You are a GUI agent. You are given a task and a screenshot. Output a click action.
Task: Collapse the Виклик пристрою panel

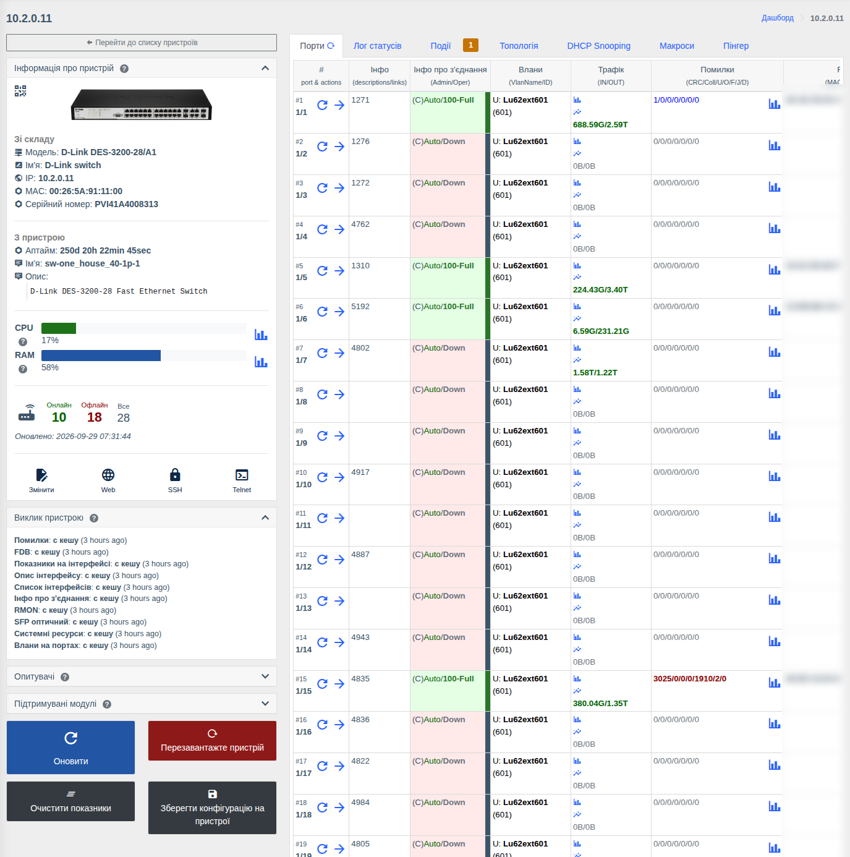coord(265,518)
